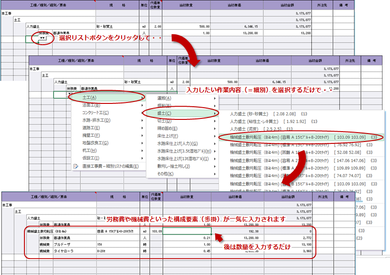
Task: Click 外注先 header in middle sheet
Action: click(350, 61)
